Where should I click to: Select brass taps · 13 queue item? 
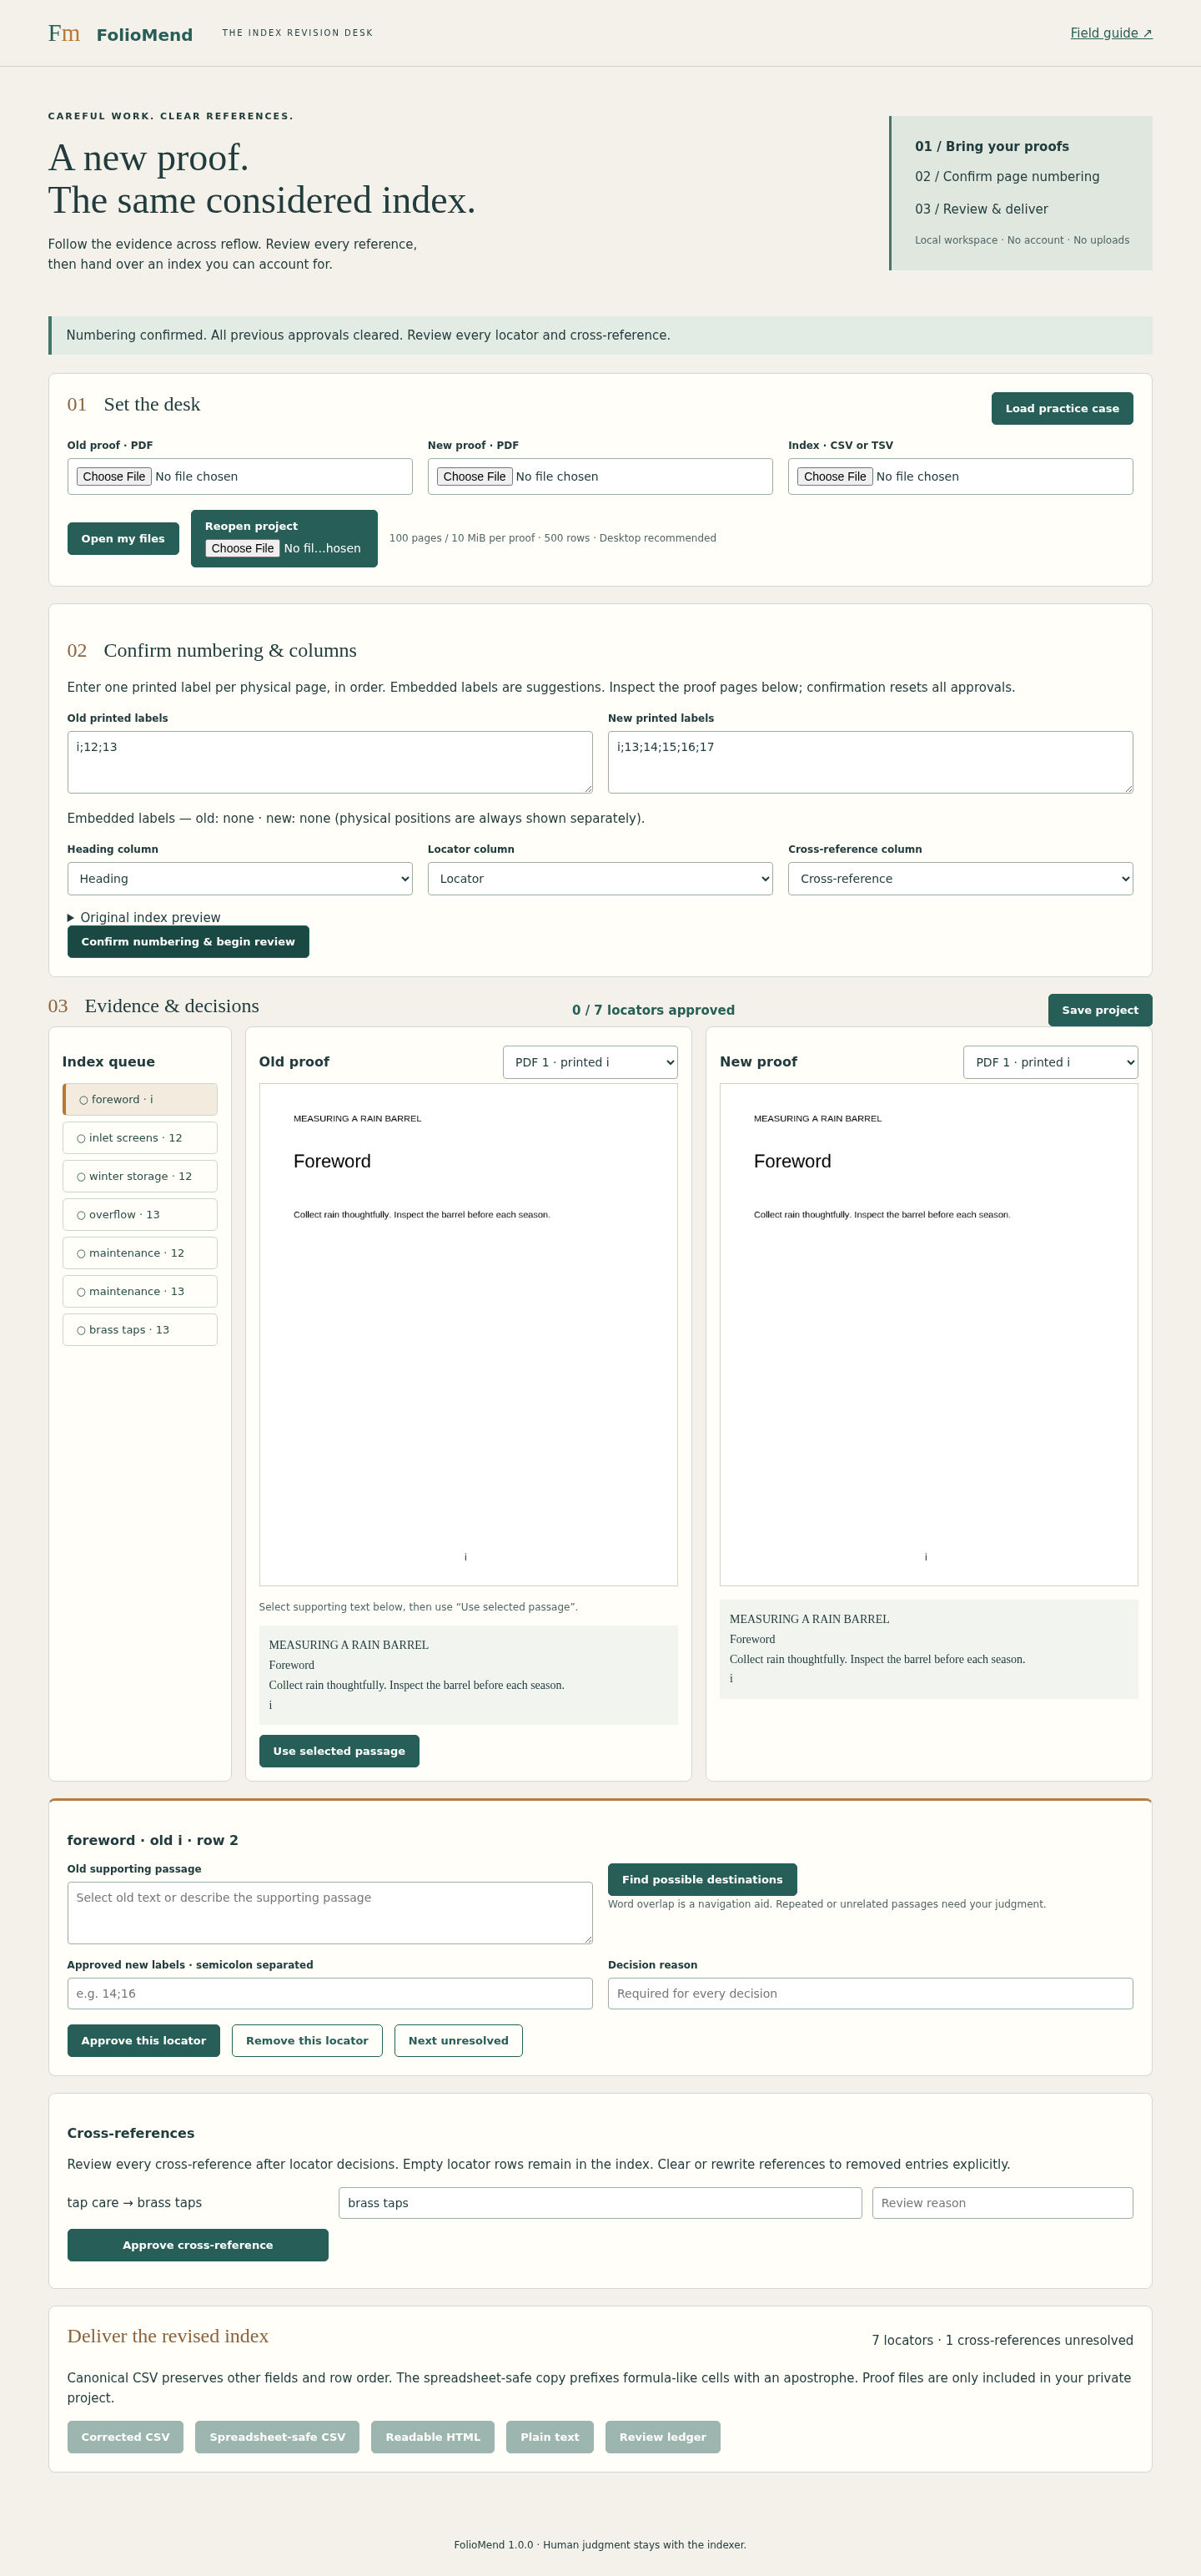point(140,1330)
